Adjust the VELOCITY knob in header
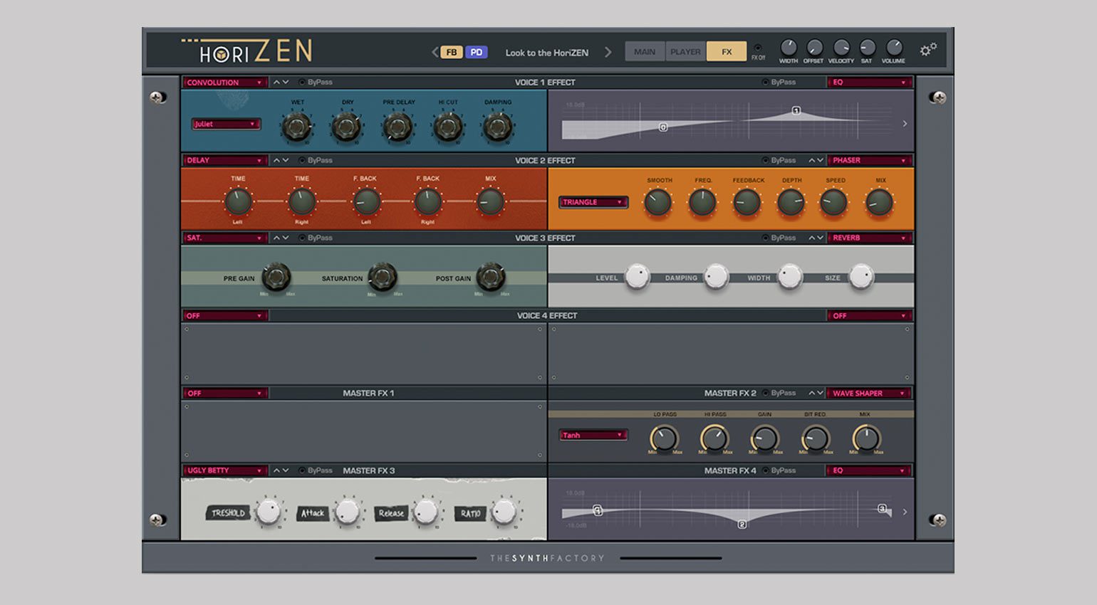This screenshot has width=1097, height=605. [x=841, y=47]
